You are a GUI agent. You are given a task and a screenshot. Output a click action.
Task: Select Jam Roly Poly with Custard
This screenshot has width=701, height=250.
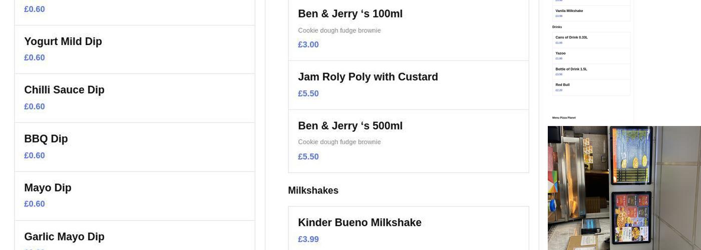coord(368,77)
